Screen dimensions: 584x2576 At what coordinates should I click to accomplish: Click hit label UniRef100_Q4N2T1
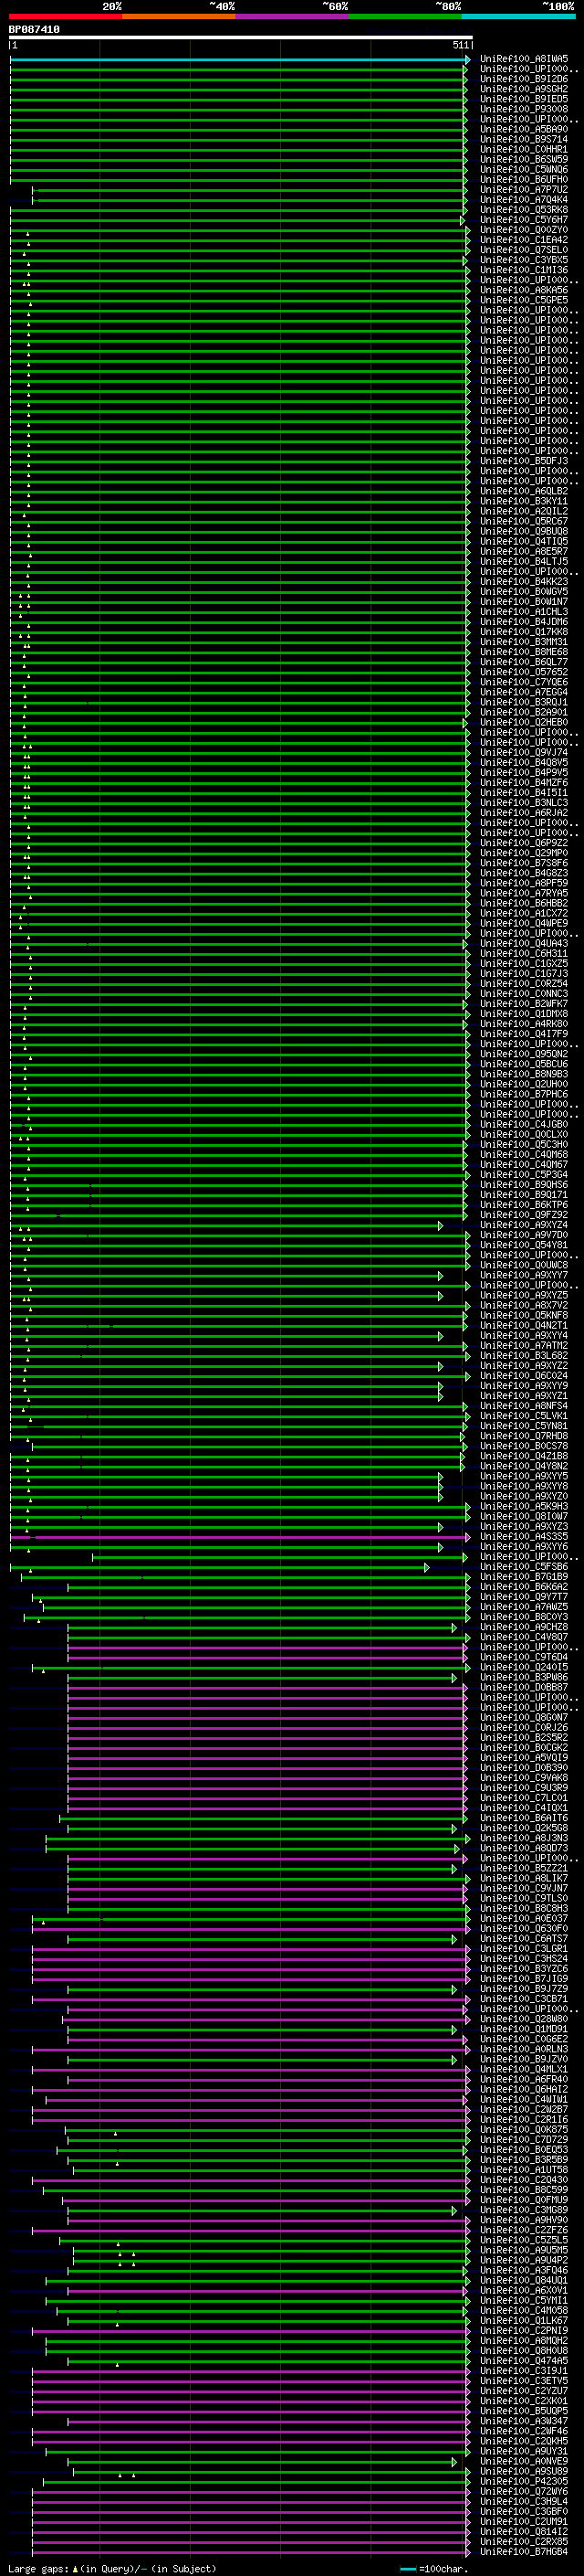[x=524, y=1326]
